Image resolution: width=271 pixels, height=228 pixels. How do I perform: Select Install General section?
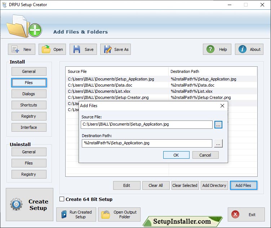29,71
